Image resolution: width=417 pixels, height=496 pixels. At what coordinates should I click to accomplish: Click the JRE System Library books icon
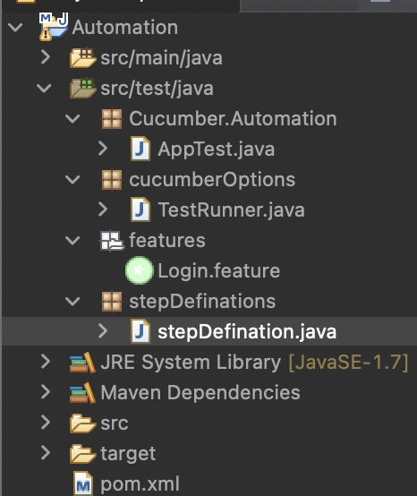point(82,363)
